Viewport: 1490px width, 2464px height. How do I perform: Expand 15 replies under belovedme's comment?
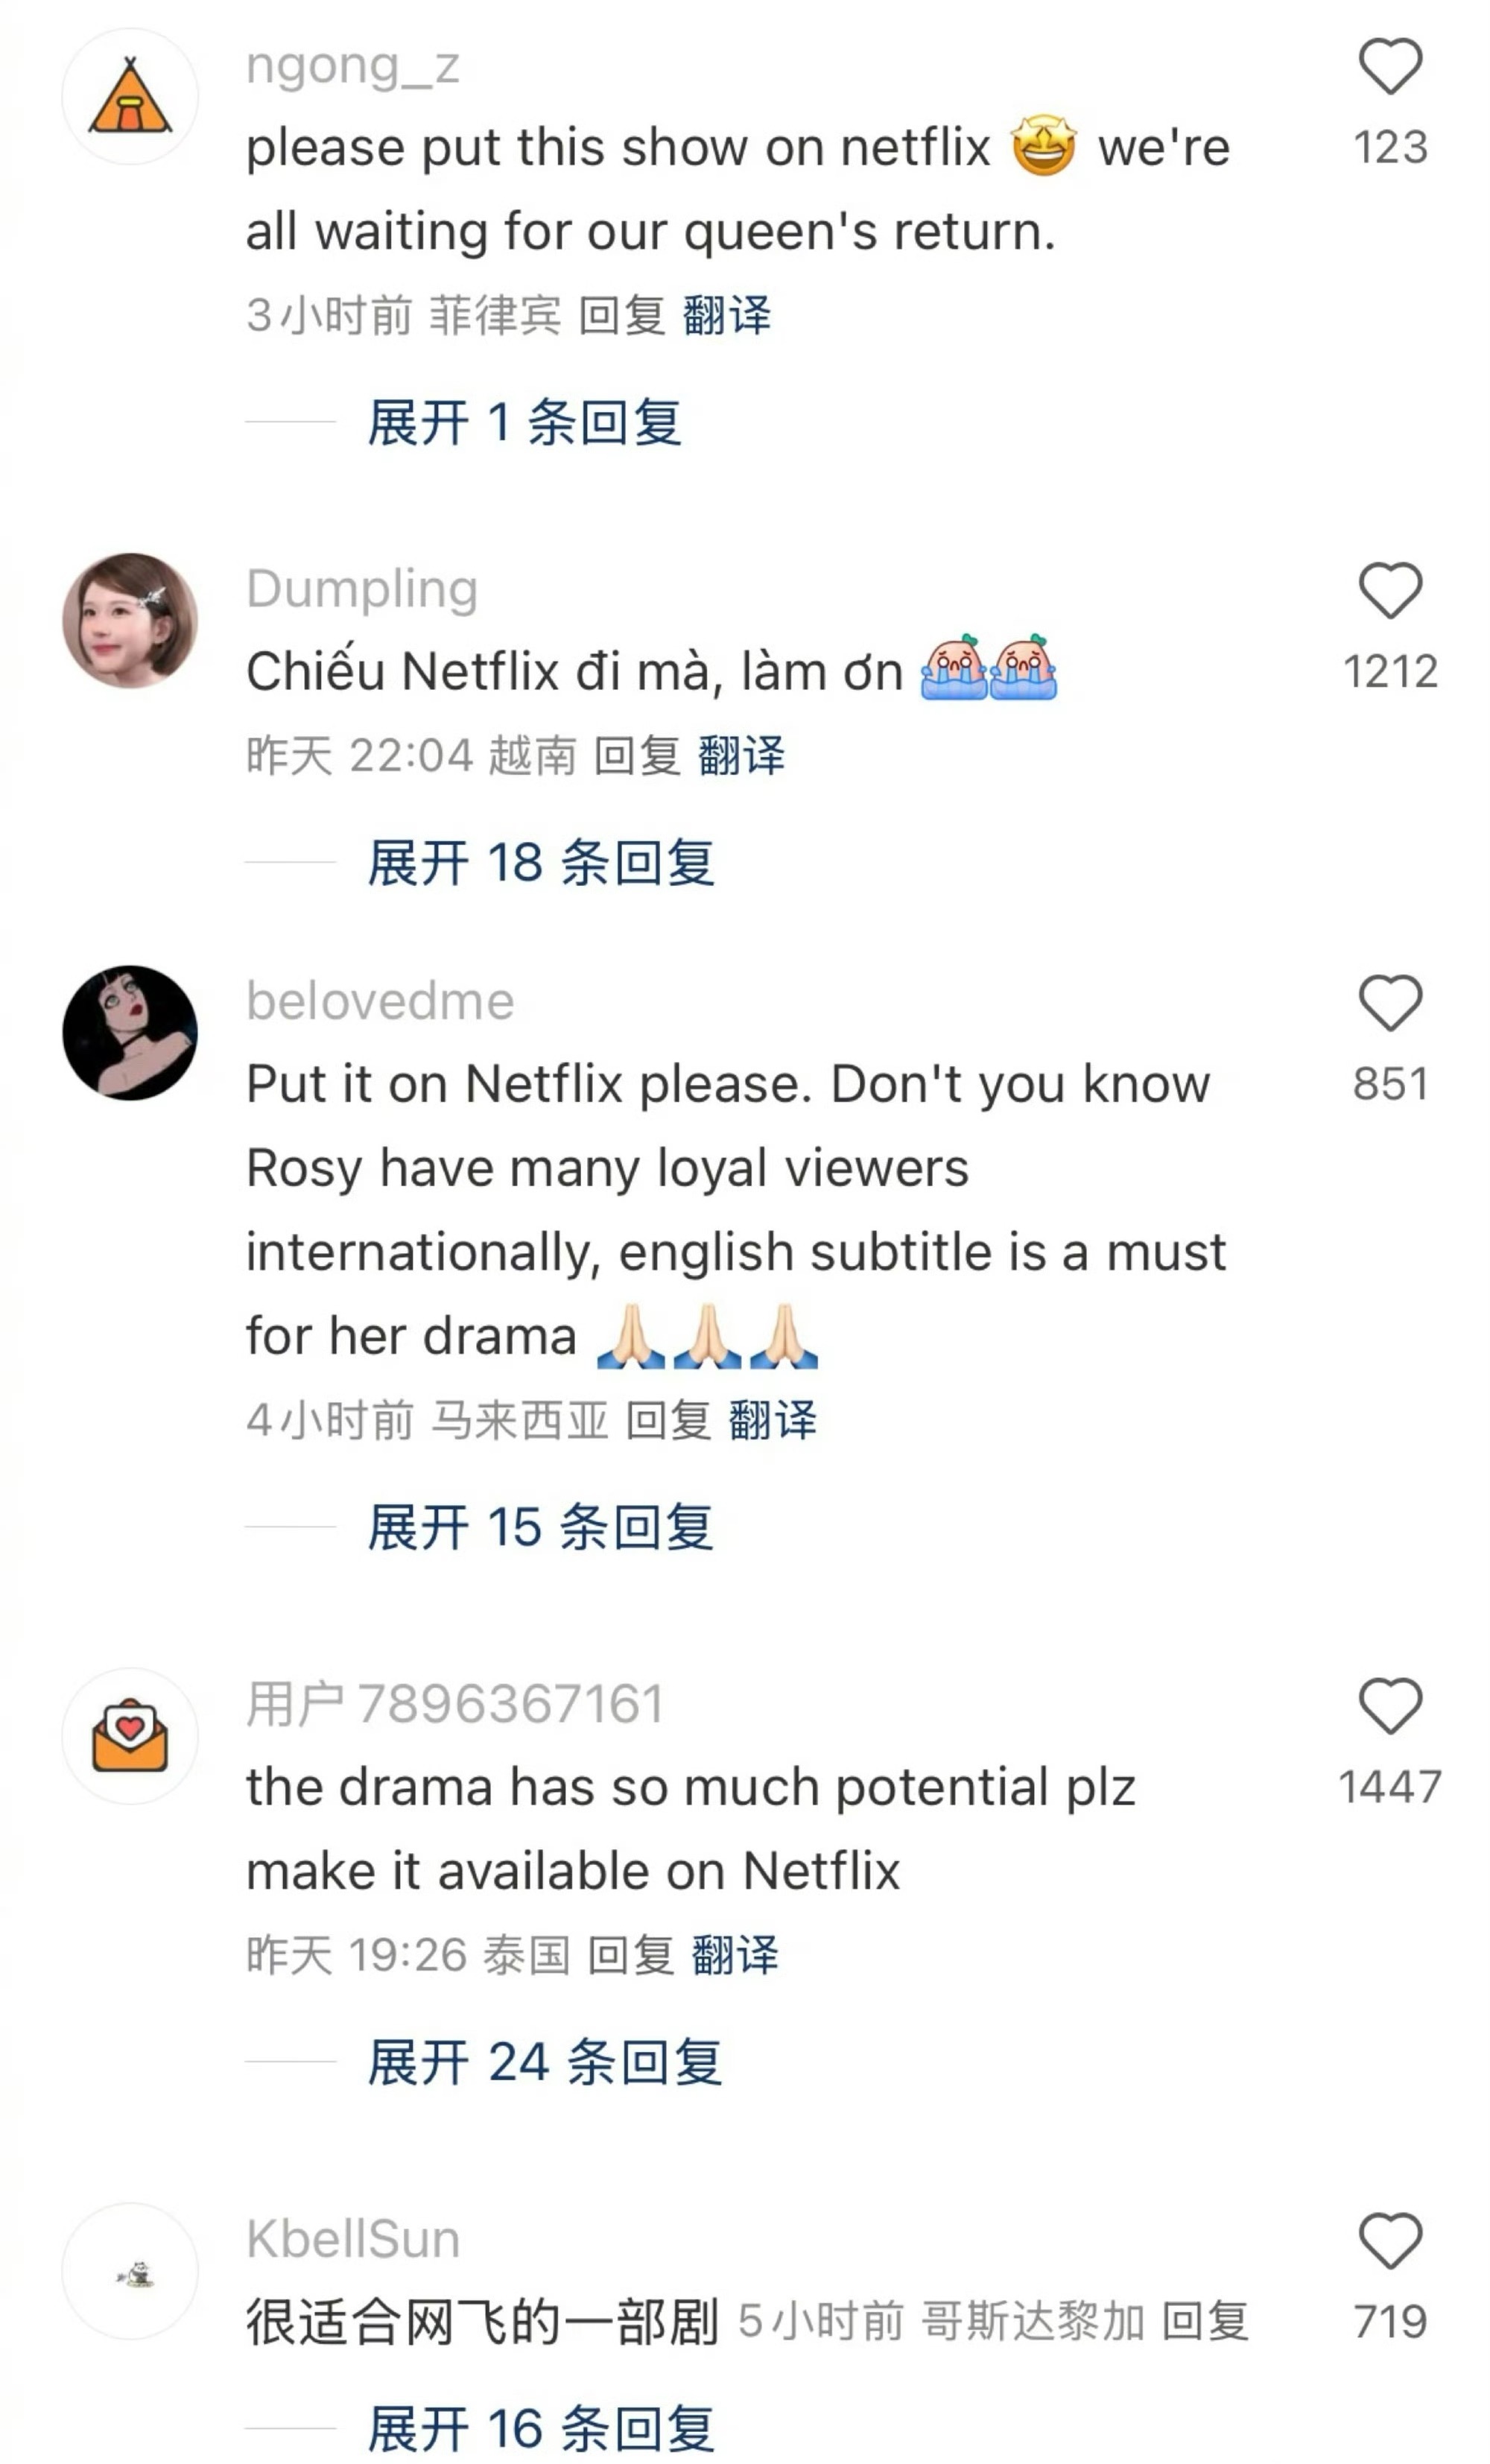(x=540, y=1527)
